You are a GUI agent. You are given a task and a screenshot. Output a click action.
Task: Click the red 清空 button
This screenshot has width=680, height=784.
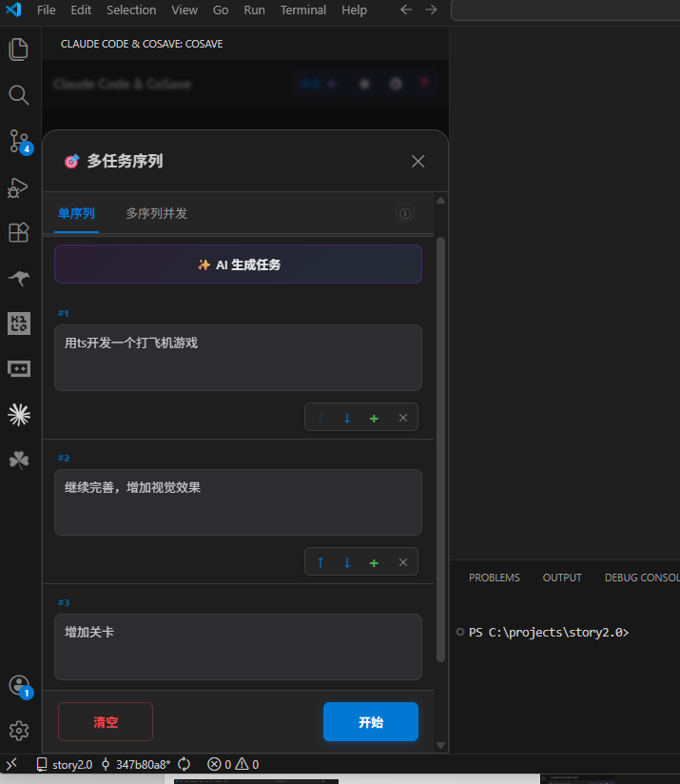(106, 722)
